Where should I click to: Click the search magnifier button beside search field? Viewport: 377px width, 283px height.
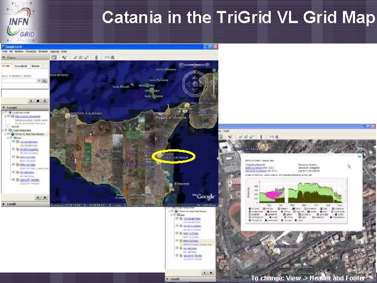pyautogui.click(x=44, y=81)
